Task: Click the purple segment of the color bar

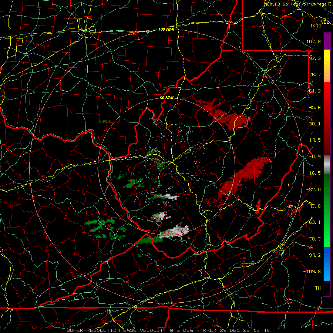Action: [327, 41]
